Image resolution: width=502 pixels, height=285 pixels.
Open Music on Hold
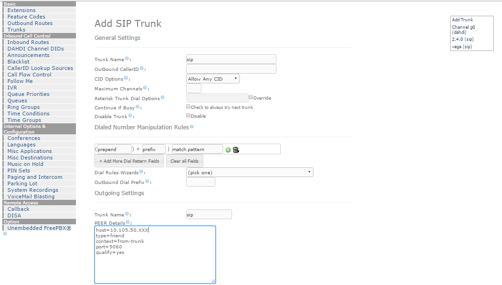[x=25, y=164]
